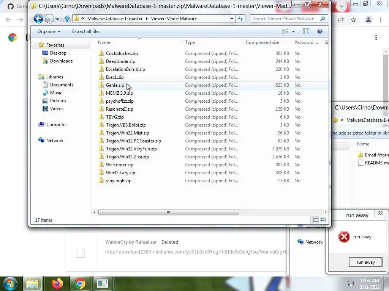The height and width of the screenshot is (291, 389).
Task: Select Genie.zip
Action: [x=115, y=85]
